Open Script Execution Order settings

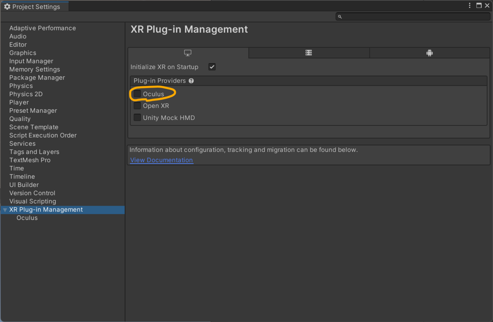pyautogui.click(x=43, y=135)
